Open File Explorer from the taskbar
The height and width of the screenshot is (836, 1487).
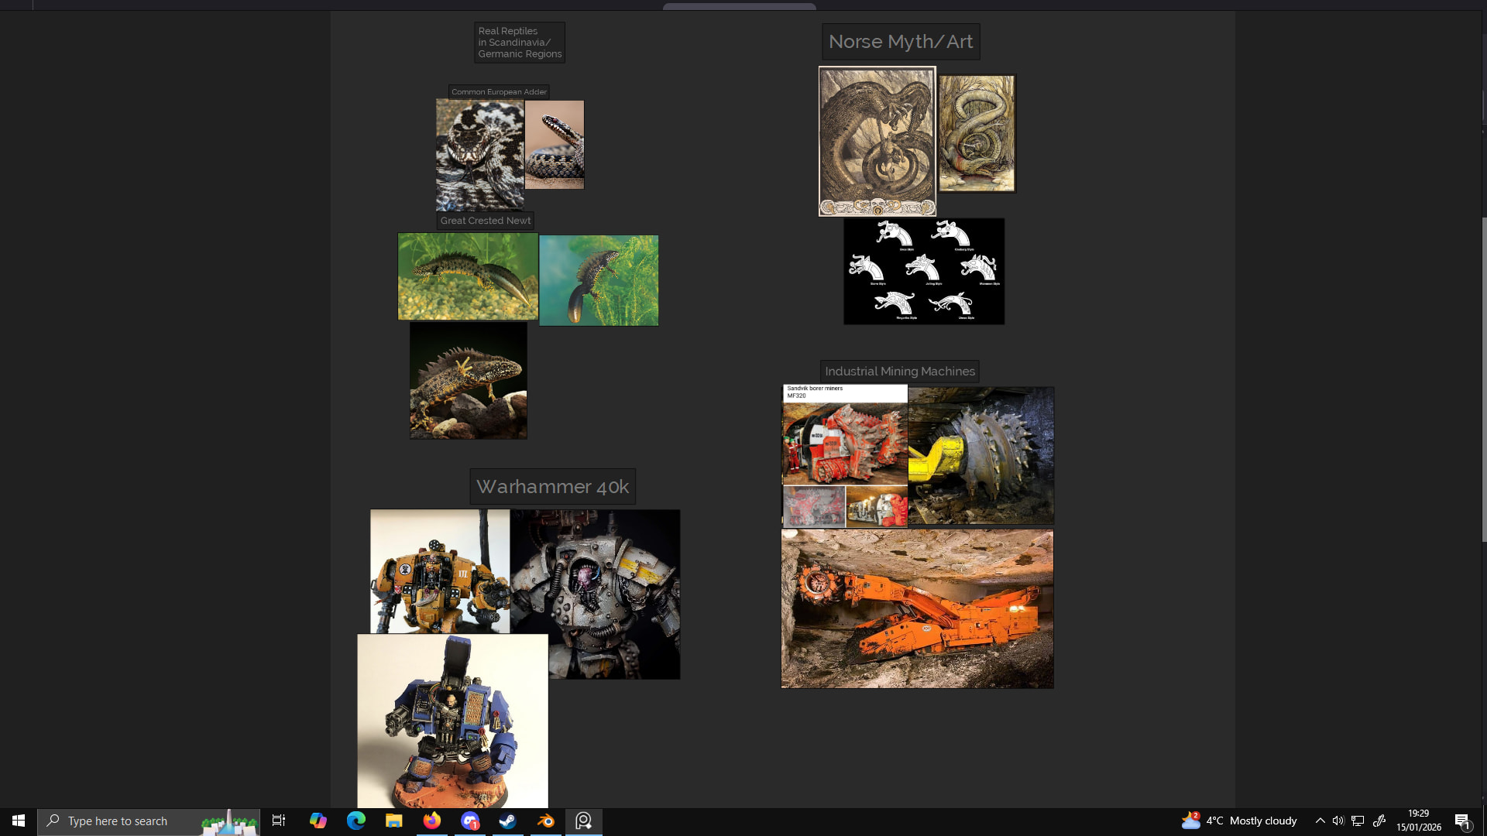[393, 821]
